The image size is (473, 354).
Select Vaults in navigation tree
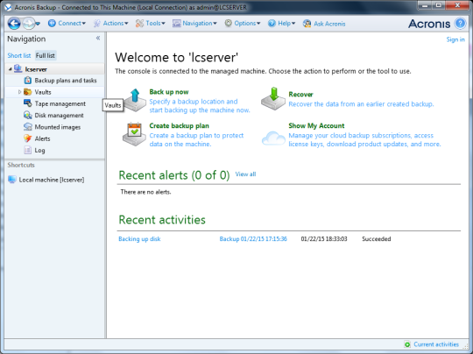pos(43,92)
